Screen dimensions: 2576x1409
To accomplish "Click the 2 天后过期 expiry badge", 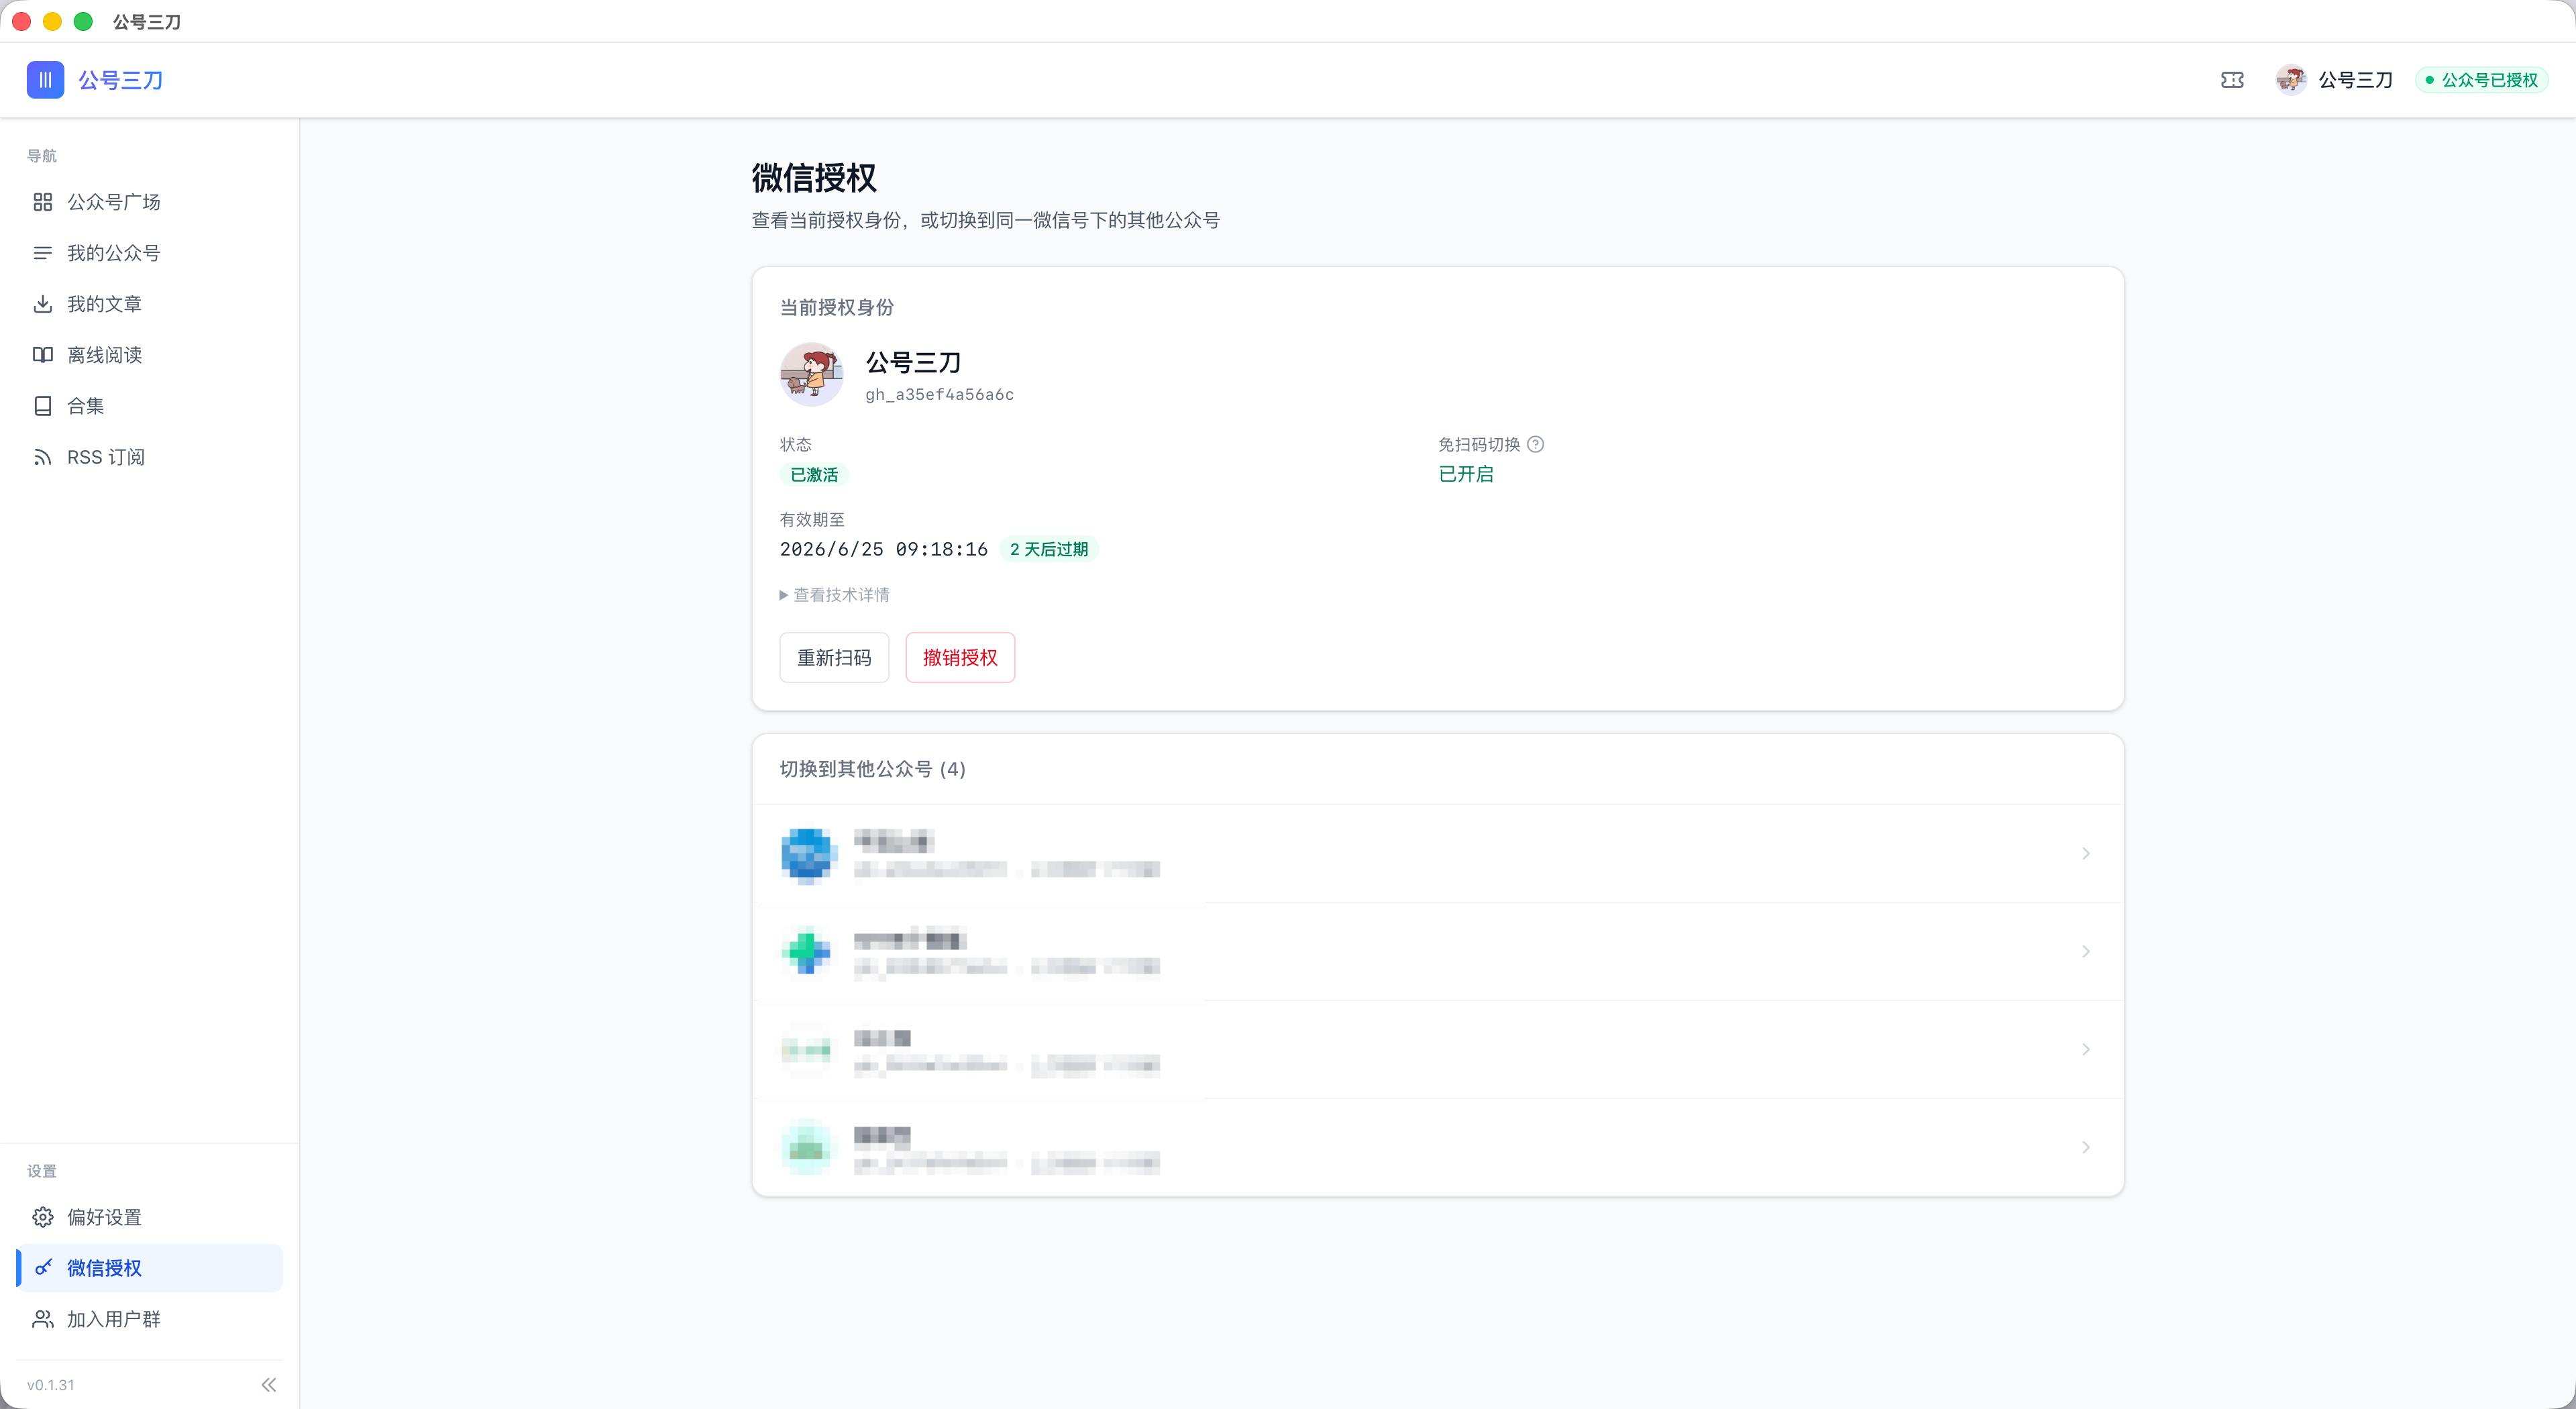I will [x=1049, y=549].
